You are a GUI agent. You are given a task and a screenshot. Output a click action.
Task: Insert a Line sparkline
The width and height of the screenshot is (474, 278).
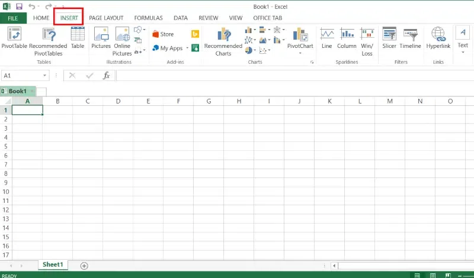click(327, 38)
